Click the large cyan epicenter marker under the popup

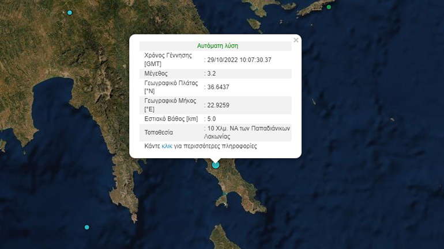(216, 165)
